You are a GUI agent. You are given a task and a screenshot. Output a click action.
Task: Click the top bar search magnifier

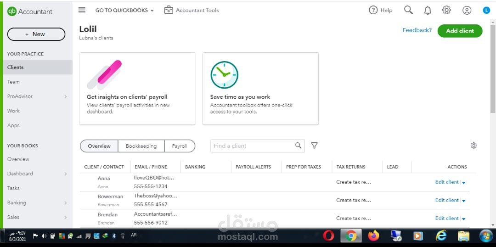pos(408,10)
